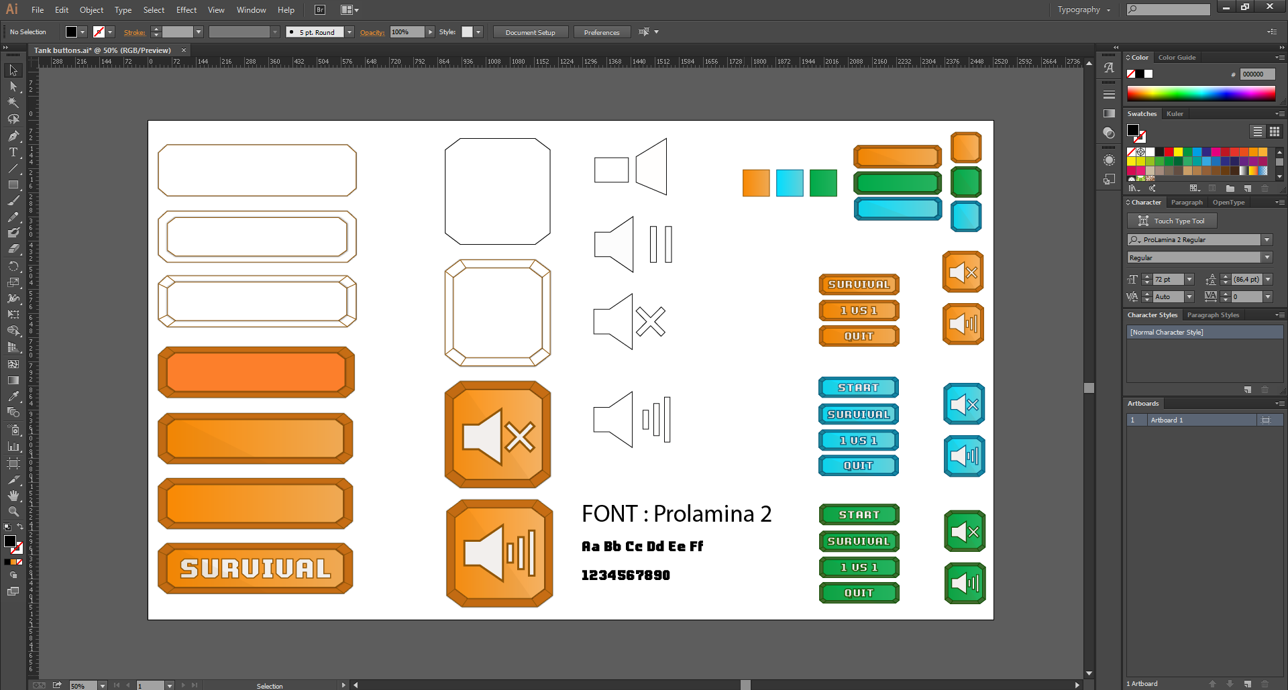Select the Selection tool arrow
Image resolution: width=1288 pixels, height=690 pixels.
click(13, 70)
